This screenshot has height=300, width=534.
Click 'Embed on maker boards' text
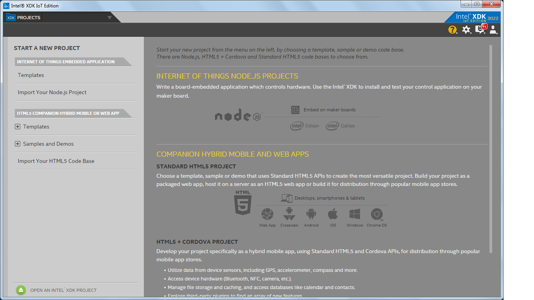(330, 110)
